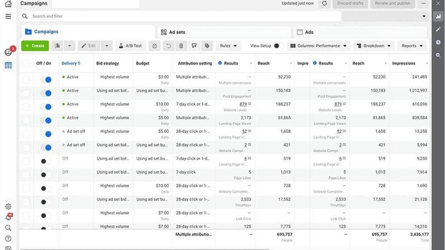This screenshot has width=445, height=250.
Task: Toggle the View Setup switch
Action: pyautogui.click(x=276, y=46)
